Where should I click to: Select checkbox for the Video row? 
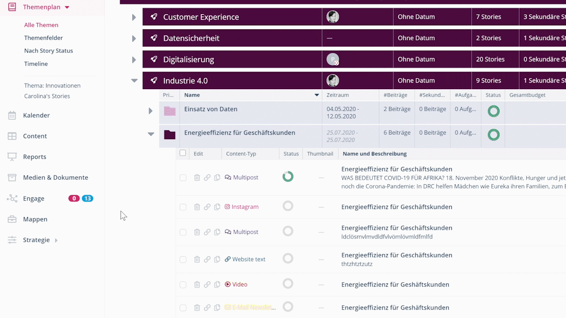[x=183, y=285]
